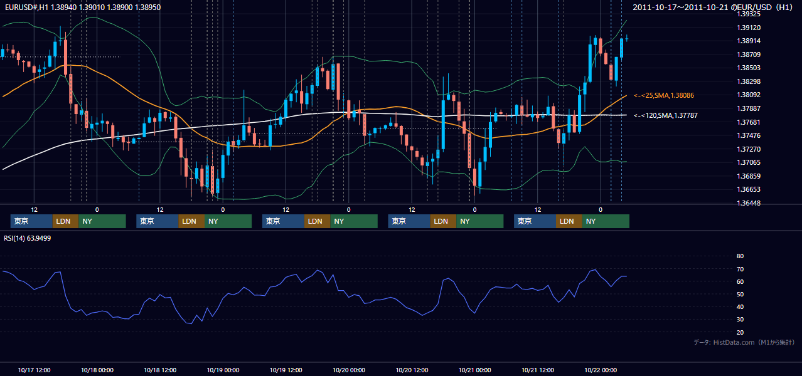Click price axis value 1.38503
Viewport: 802px width, 376px height.
click(749, 68)
